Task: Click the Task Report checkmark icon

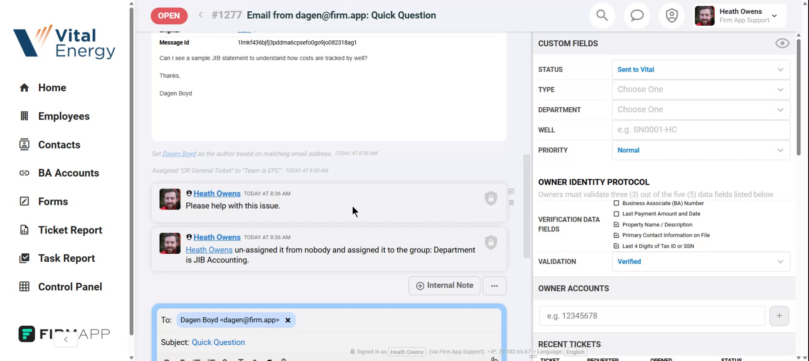Action: pyautogui.click(x=24, y=258)
